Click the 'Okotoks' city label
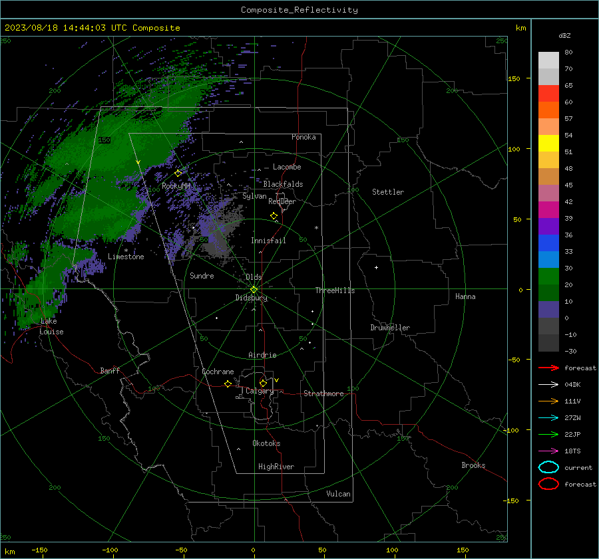This screenshot has width=599, height=559. (x=266, y=443)
